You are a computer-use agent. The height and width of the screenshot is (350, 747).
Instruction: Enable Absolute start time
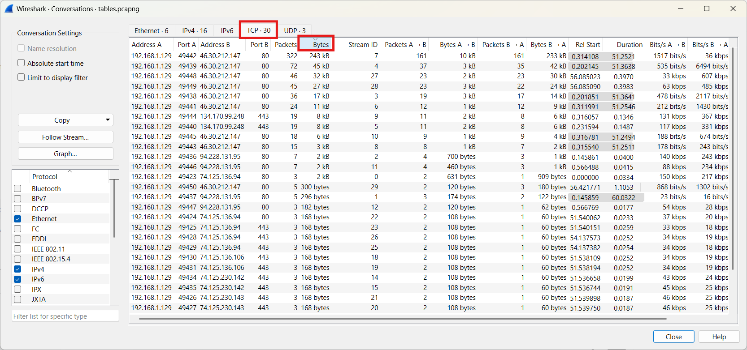tap(21, 63)
